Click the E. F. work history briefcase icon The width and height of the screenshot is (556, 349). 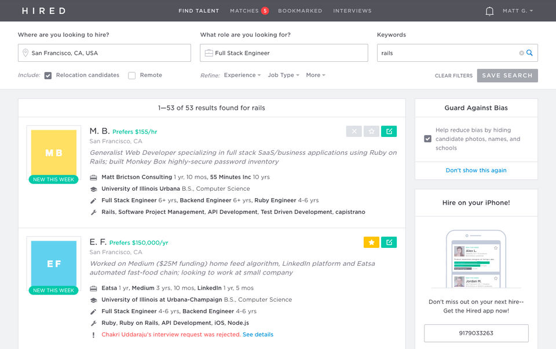(x=93, y=288)
